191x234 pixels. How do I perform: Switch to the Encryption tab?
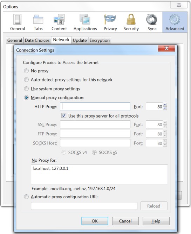pyautogui.click(x=100, y=40)
